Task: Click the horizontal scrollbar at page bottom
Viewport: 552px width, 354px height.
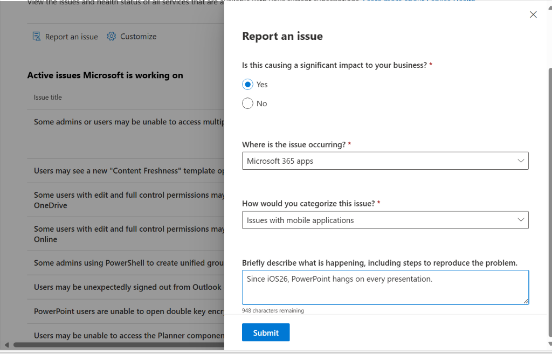Action: (119, 344)
